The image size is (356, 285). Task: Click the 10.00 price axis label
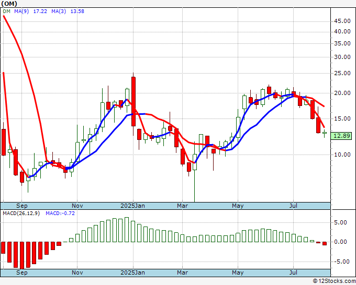tap(342, 155)
